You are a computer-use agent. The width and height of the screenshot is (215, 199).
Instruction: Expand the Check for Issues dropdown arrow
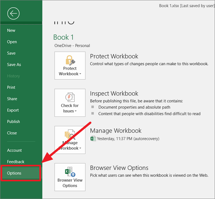pyautogui.click(x=76, y=111)
